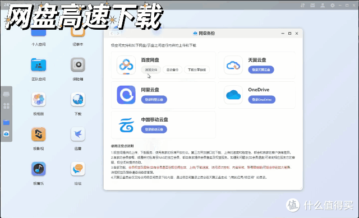
Task: Open 浏览文件 under 百度网盘
Action: 151,69
